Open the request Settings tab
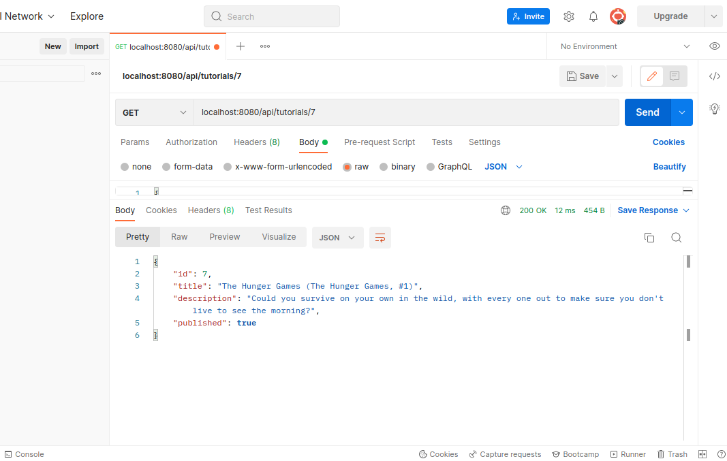The width and height of the screenshot is (727, 461). pyautogui.click(x=484, y=142)
